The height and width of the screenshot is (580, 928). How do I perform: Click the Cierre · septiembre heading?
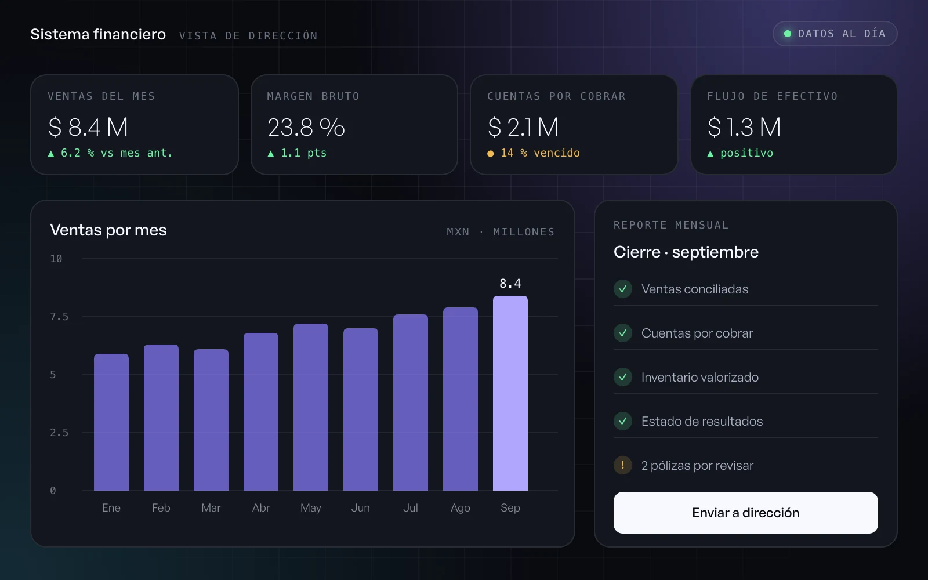(x=686, y=252)
